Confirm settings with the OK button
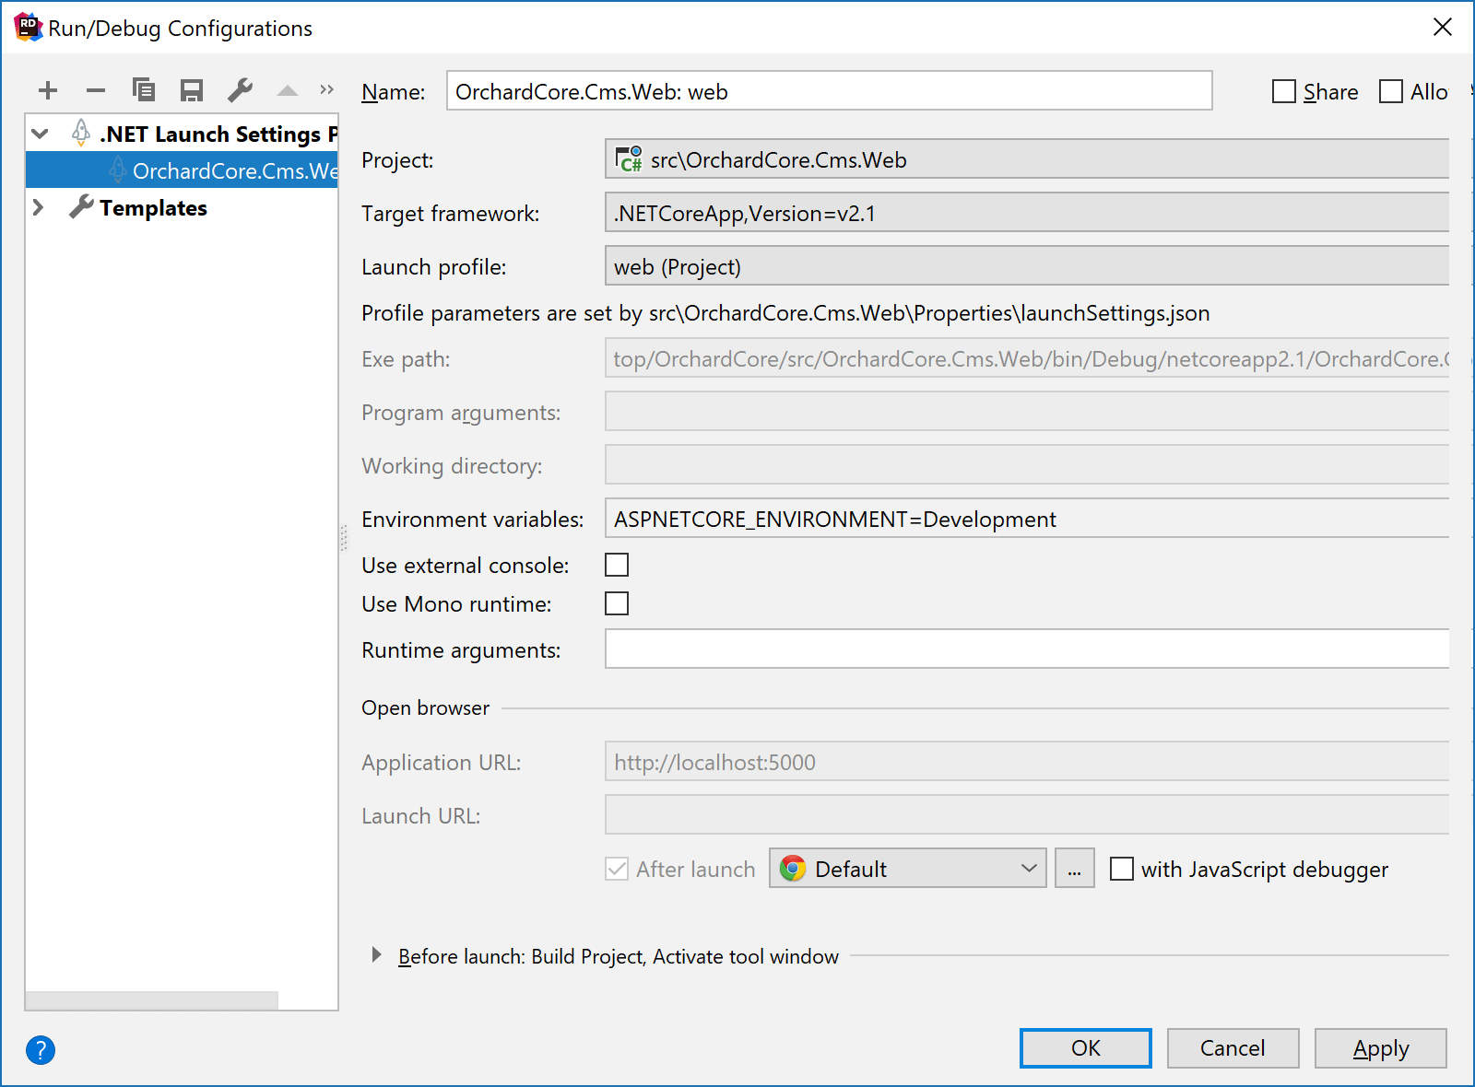Viewport: 1475px width, 1087px height. pyautogui.click(x=1084, y=1047)
